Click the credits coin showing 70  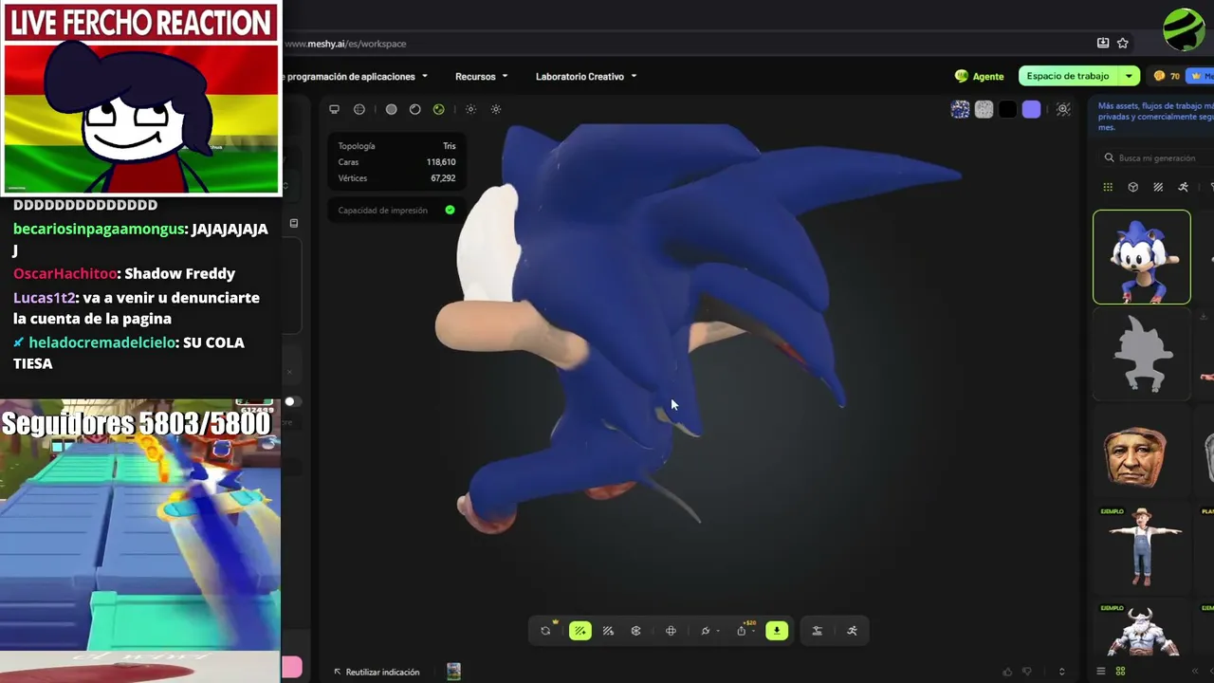(1167, 76)
